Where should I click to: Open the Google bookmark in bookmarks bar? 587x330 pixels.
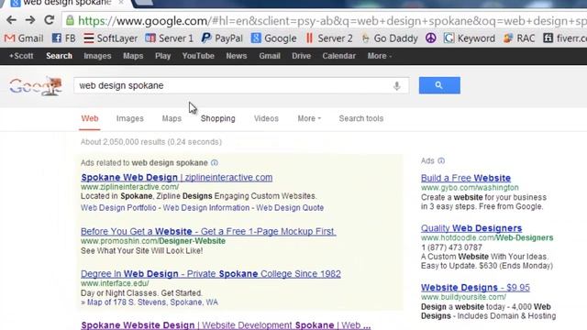274,38
